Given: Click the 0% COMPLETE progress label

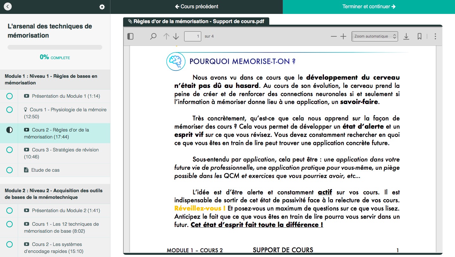Looking at the screenshot, I should [x=55, y=57].
